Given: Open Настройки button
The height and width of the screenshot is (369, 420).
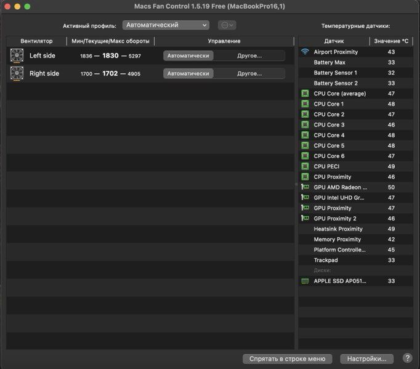Looking at the screenshot, I should click(x=366, y=359).
